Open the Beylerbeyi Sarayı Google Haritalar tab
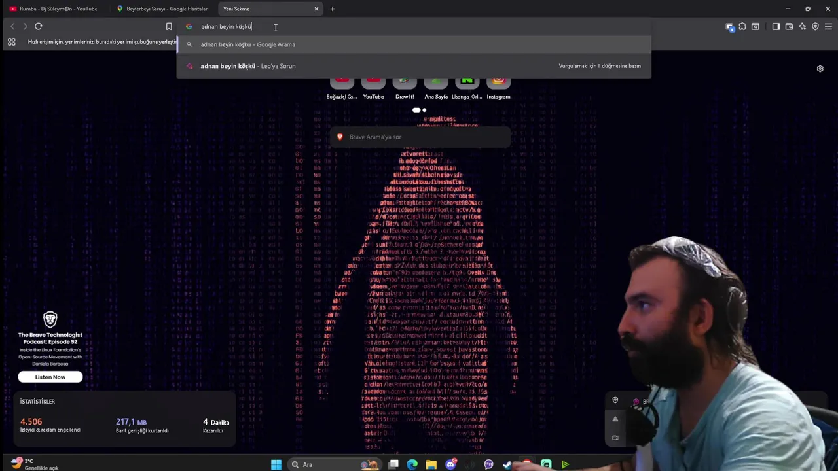This screenshot has height=471, width=838. pos(162,9)
